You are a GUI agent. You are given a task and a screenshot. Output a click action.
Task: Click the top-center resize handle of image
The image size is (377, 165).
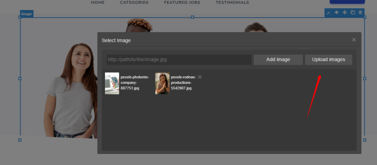tap(192, 17)
